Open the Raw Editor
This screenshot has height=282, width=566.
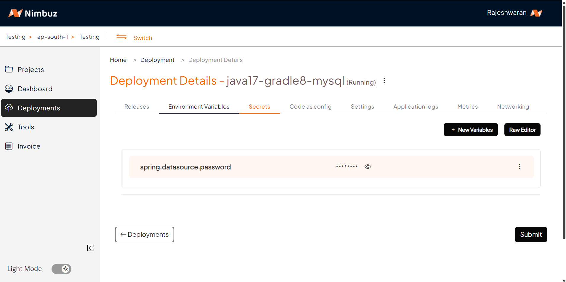tap(522, 130)
